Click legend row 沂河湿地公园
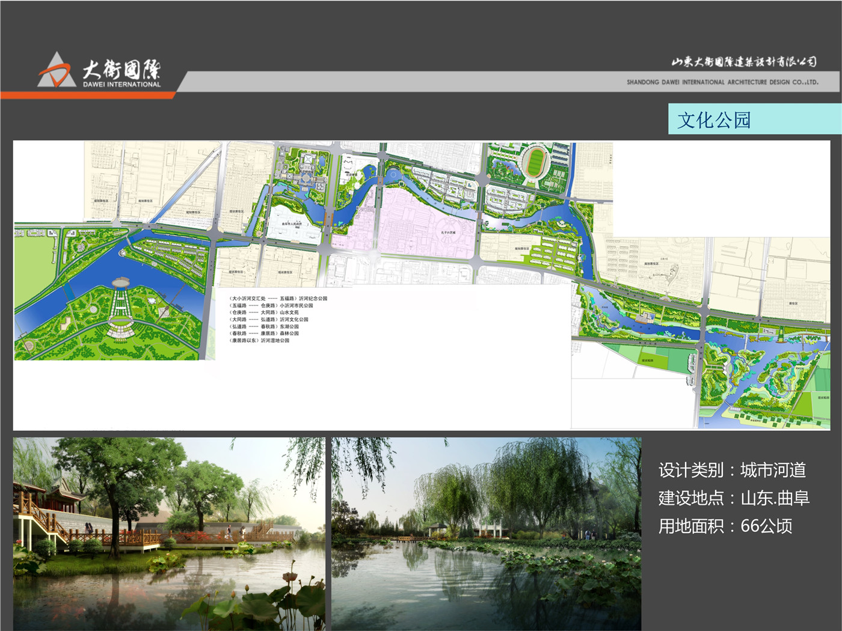This screenshot has width=842, height=631. click(x=259, y=341)
